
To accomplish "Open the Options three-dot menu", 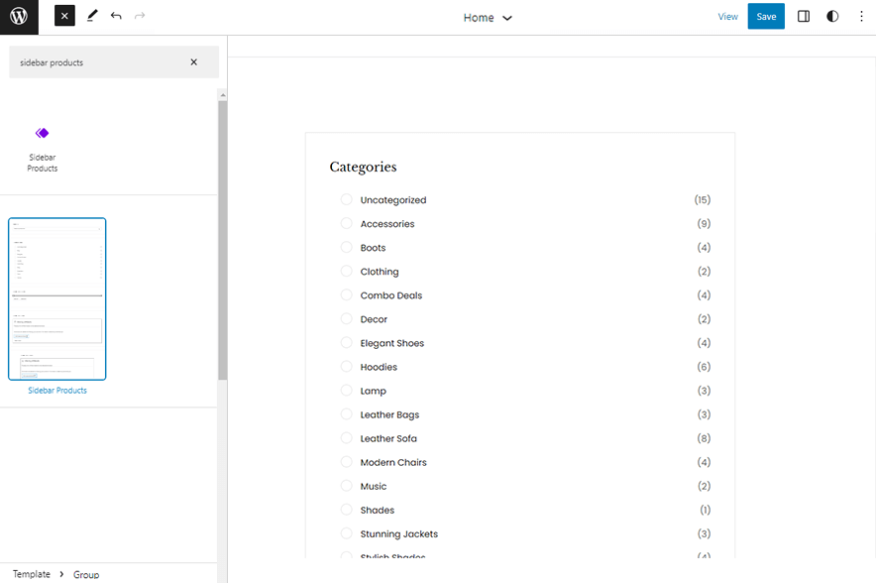I will point(860,16).
